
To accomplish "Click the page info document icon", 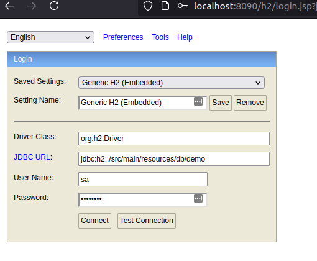I will [165, 6].
